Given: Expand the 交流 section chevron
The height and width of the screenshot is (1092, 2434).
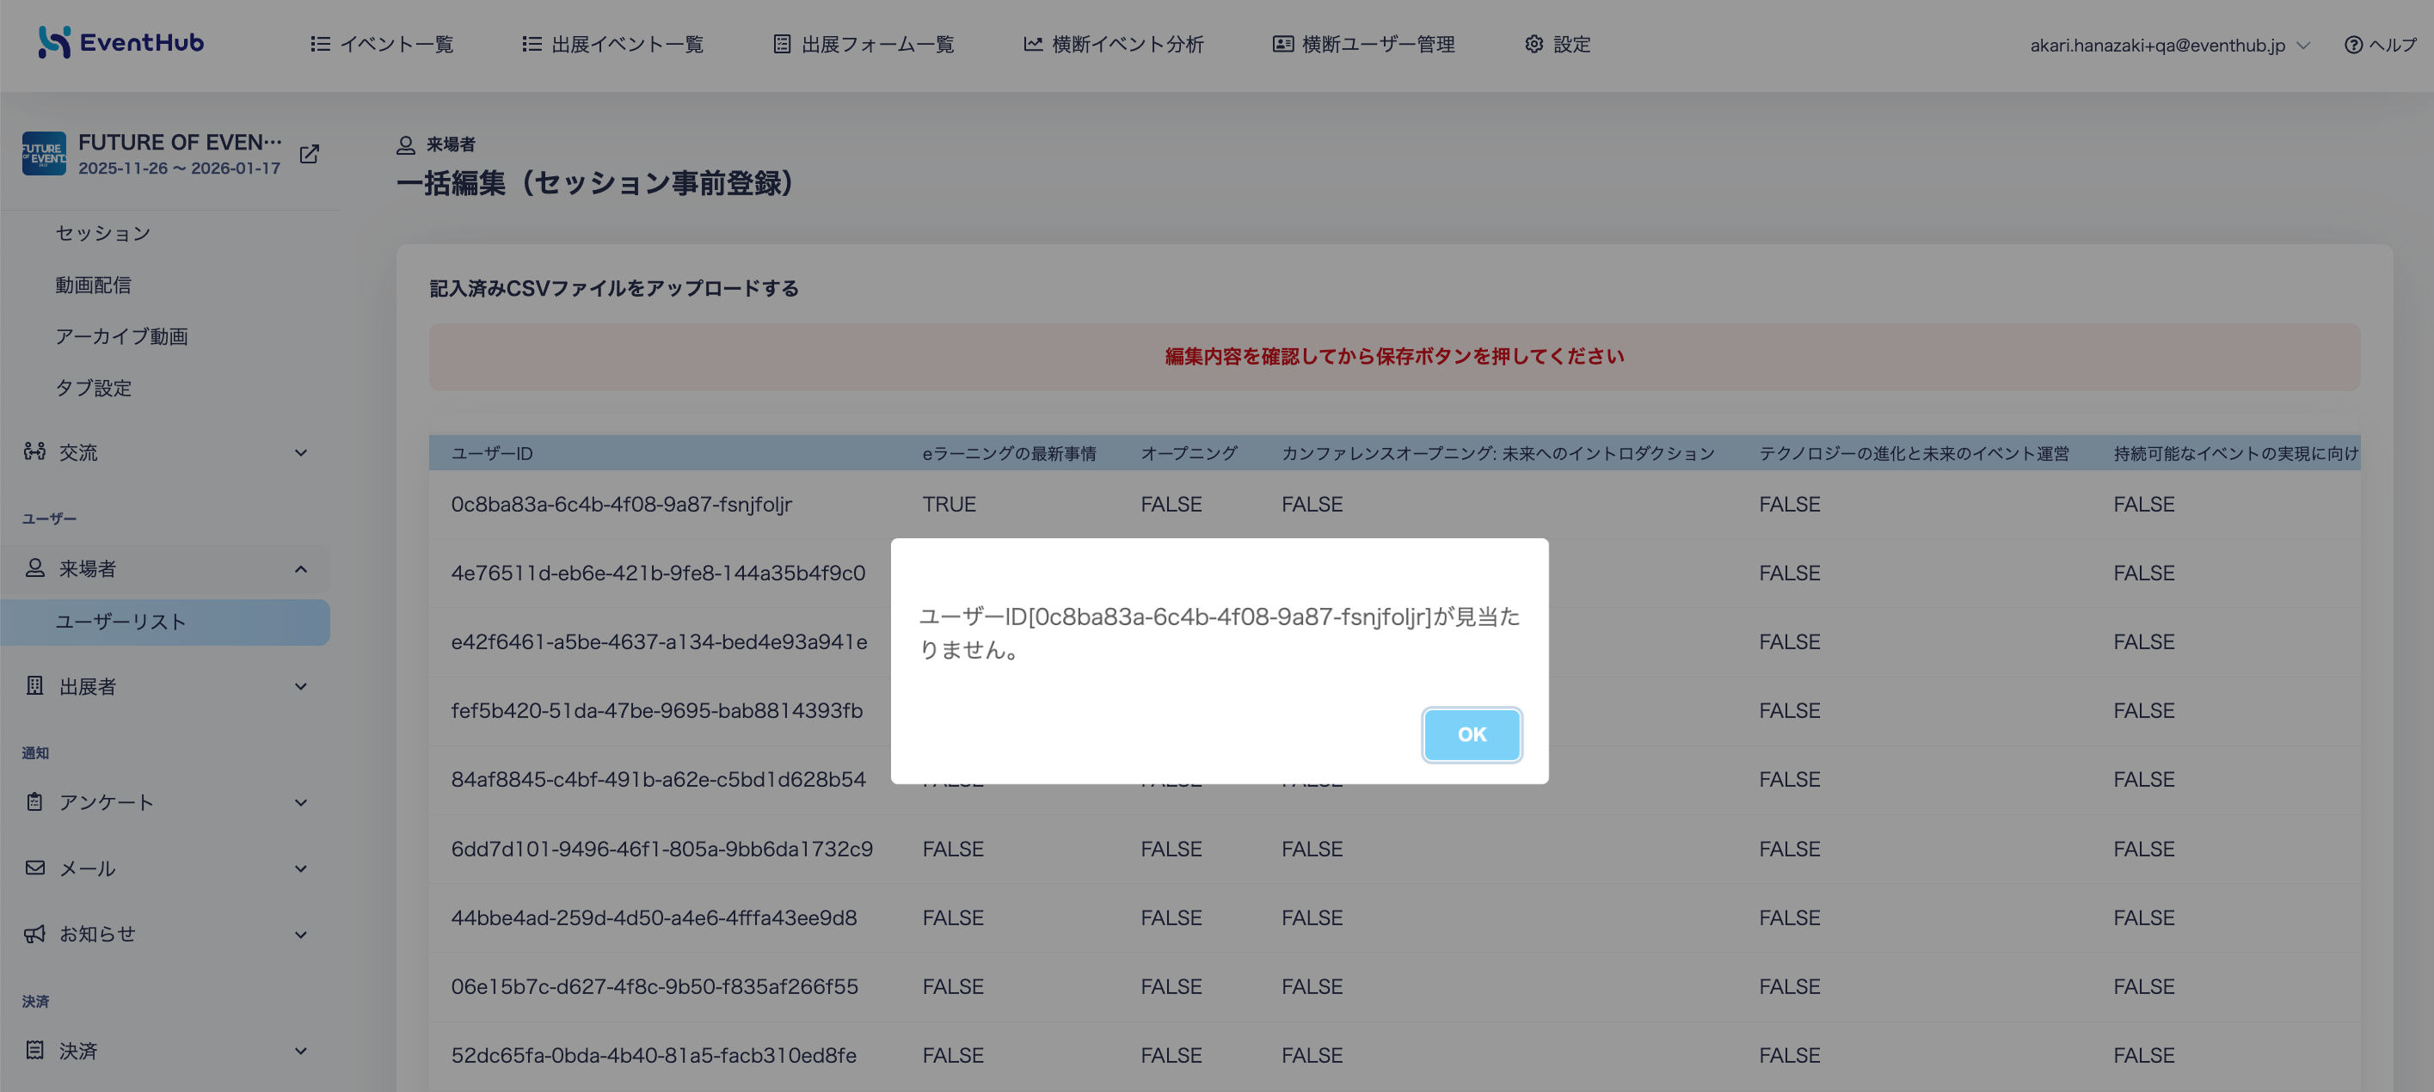Looking at the screenshot, I should 300,452.
